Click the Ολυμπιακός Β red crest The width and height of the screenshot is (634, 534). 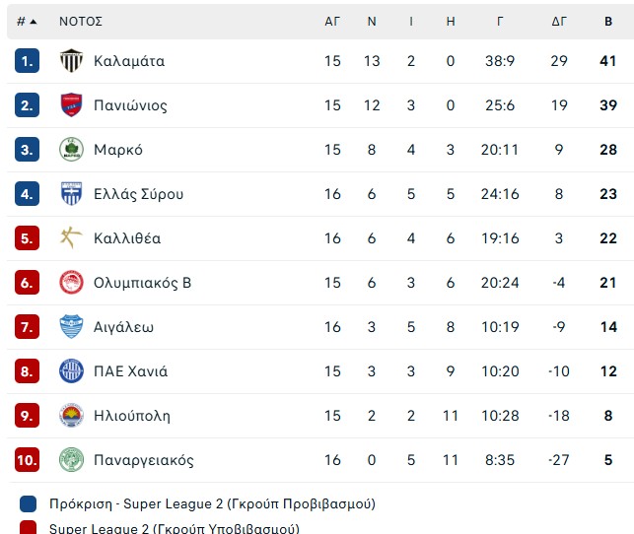pyautogui.click(x=71, y=283)
